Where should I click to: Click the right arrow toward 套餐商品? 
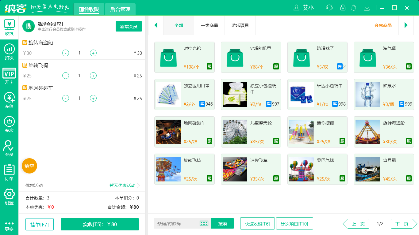(406, 25)
